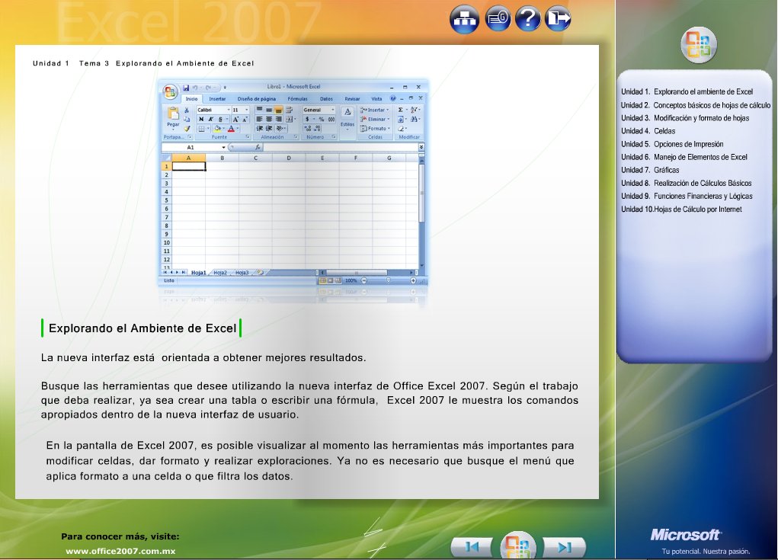Open the Fórmulas ribbon tab
The height and width of the screenshot is (560, 778).
coord(298,99)
